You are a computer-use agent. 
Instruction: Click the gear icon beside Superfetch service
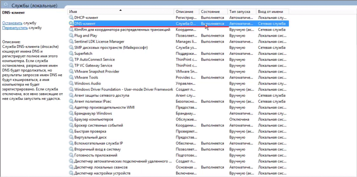[x=71, y=53]
